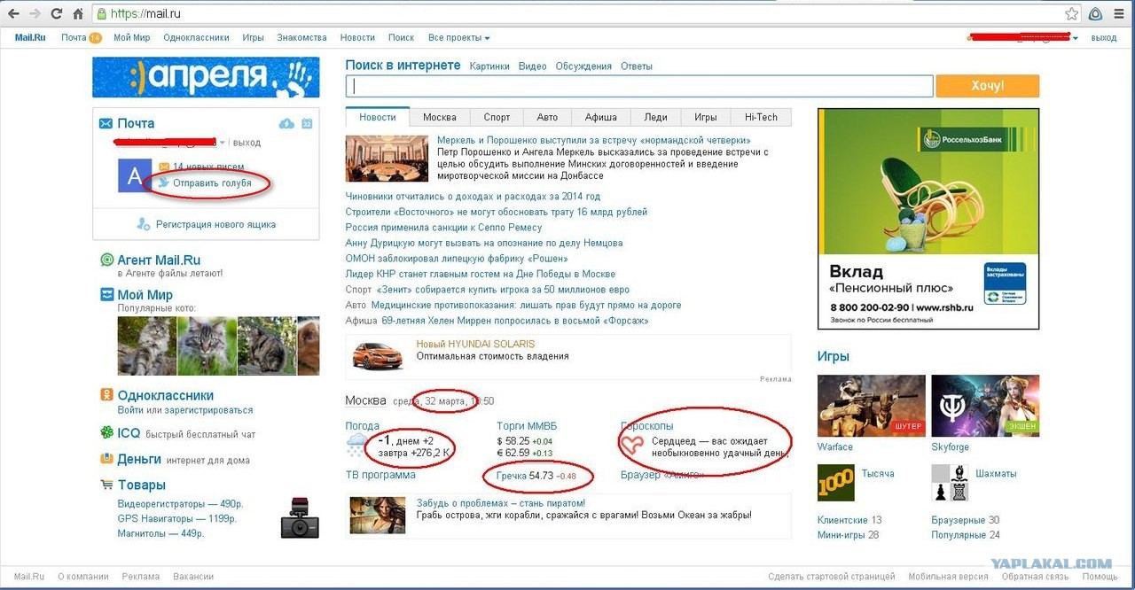This screenshot has height=590, width=1135.
Task: Click the orange Одноклассники icon
Action: coord(107,395)
